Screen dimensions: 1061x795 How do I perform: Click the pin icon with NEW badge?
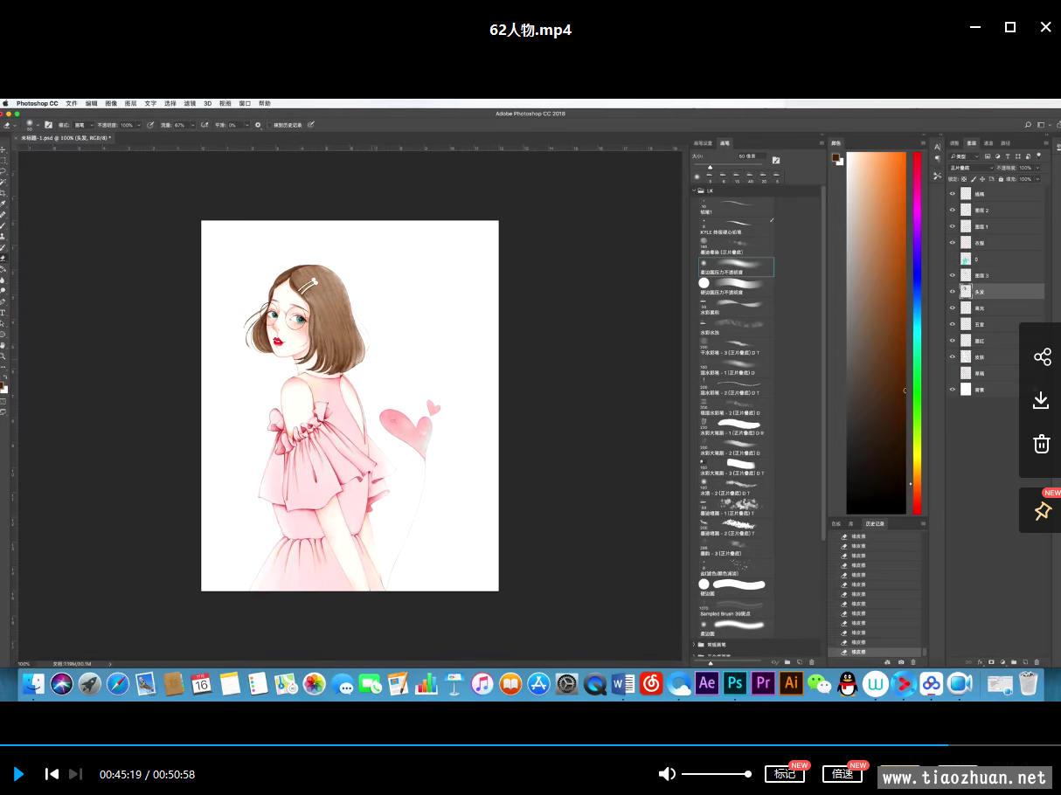(1042, 511)
